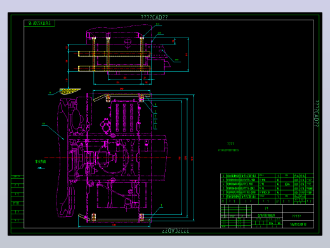Click the upright "????CAD??" header text

coord(154,17)
